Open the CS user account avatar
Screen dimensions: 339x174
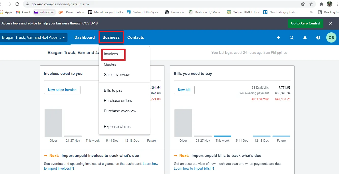pos(331,37)
